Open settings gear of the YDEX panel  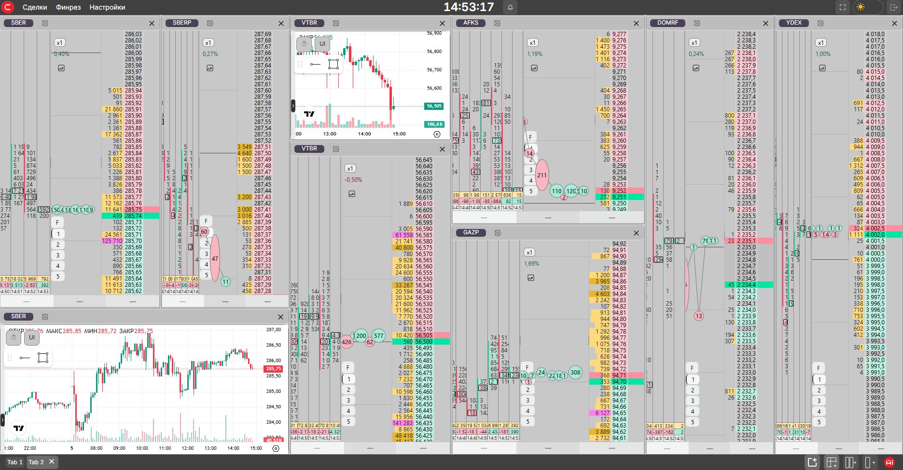pyautogui.click(x=820, y=23)
